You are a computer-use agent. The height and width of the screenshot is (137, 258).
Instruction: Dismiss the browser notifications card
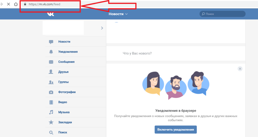pyautogui.click(x=240, y=69)
